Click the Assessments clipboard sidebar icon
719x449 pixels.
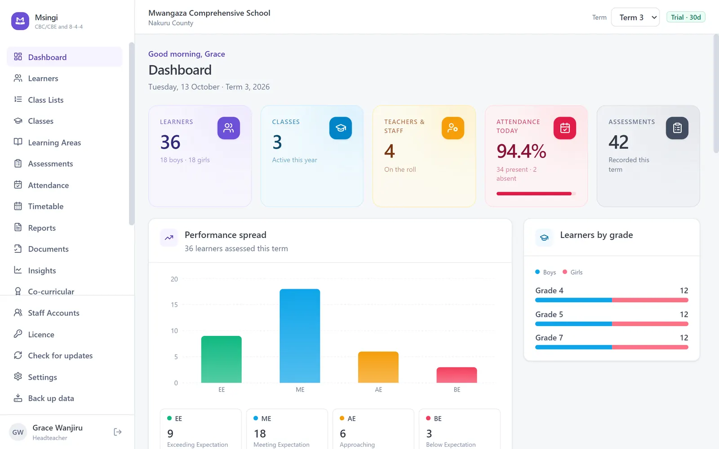[x=18, y=163]
